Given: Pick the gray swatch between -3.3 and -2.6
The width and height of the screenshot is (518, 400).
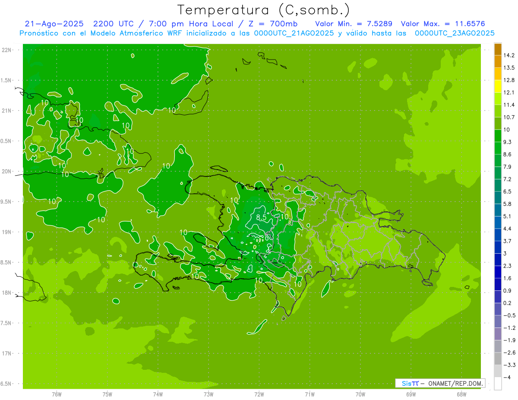Looking at the screenshot, I should click(498, 359).
